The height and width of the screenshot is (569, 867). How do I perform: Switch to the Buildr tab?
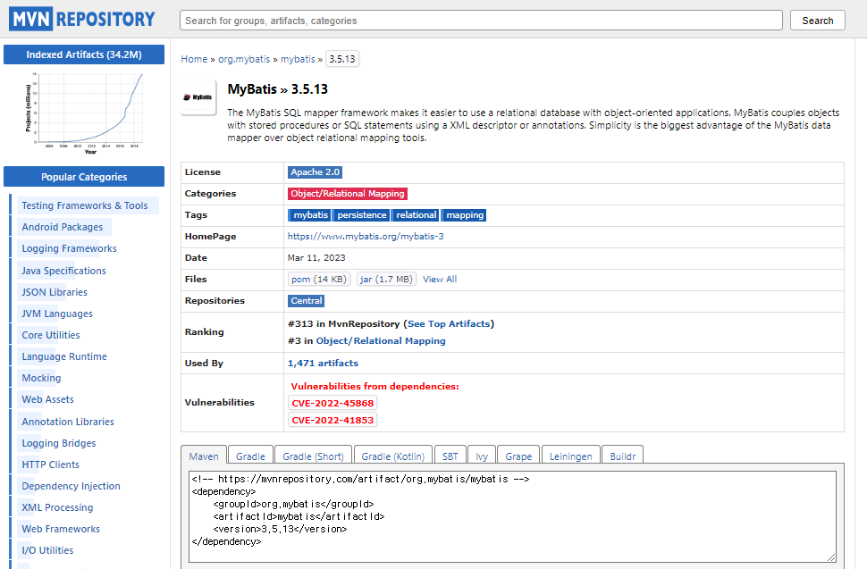pyautogui.click(x=623, y=456)
